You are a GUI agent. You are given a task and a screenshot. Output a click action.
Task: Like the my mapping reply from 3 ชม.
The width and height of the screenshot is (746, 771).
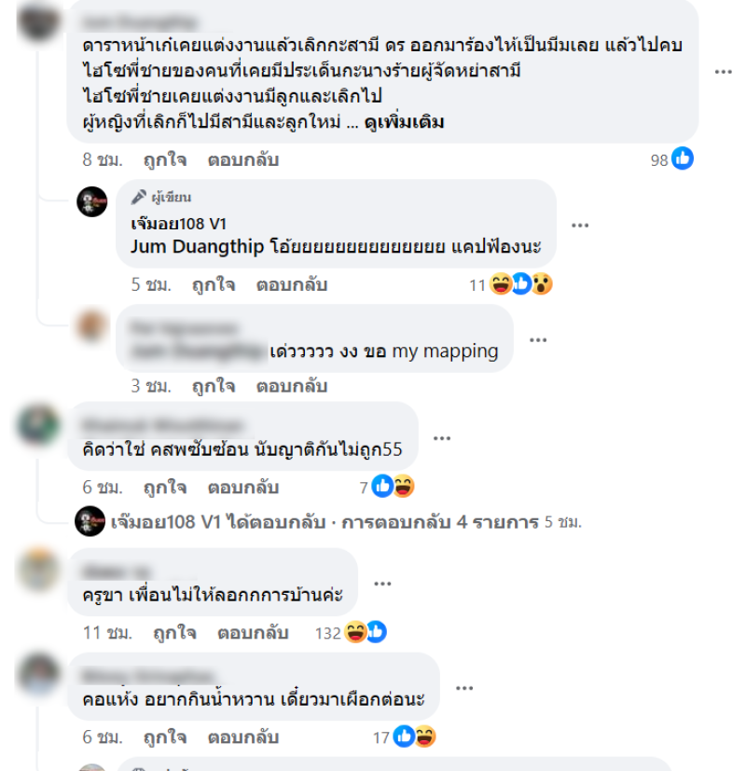[214, 386]
